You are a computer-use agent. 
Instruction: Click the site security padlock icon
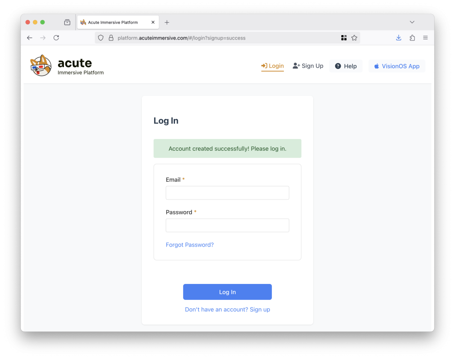point(111,38)
